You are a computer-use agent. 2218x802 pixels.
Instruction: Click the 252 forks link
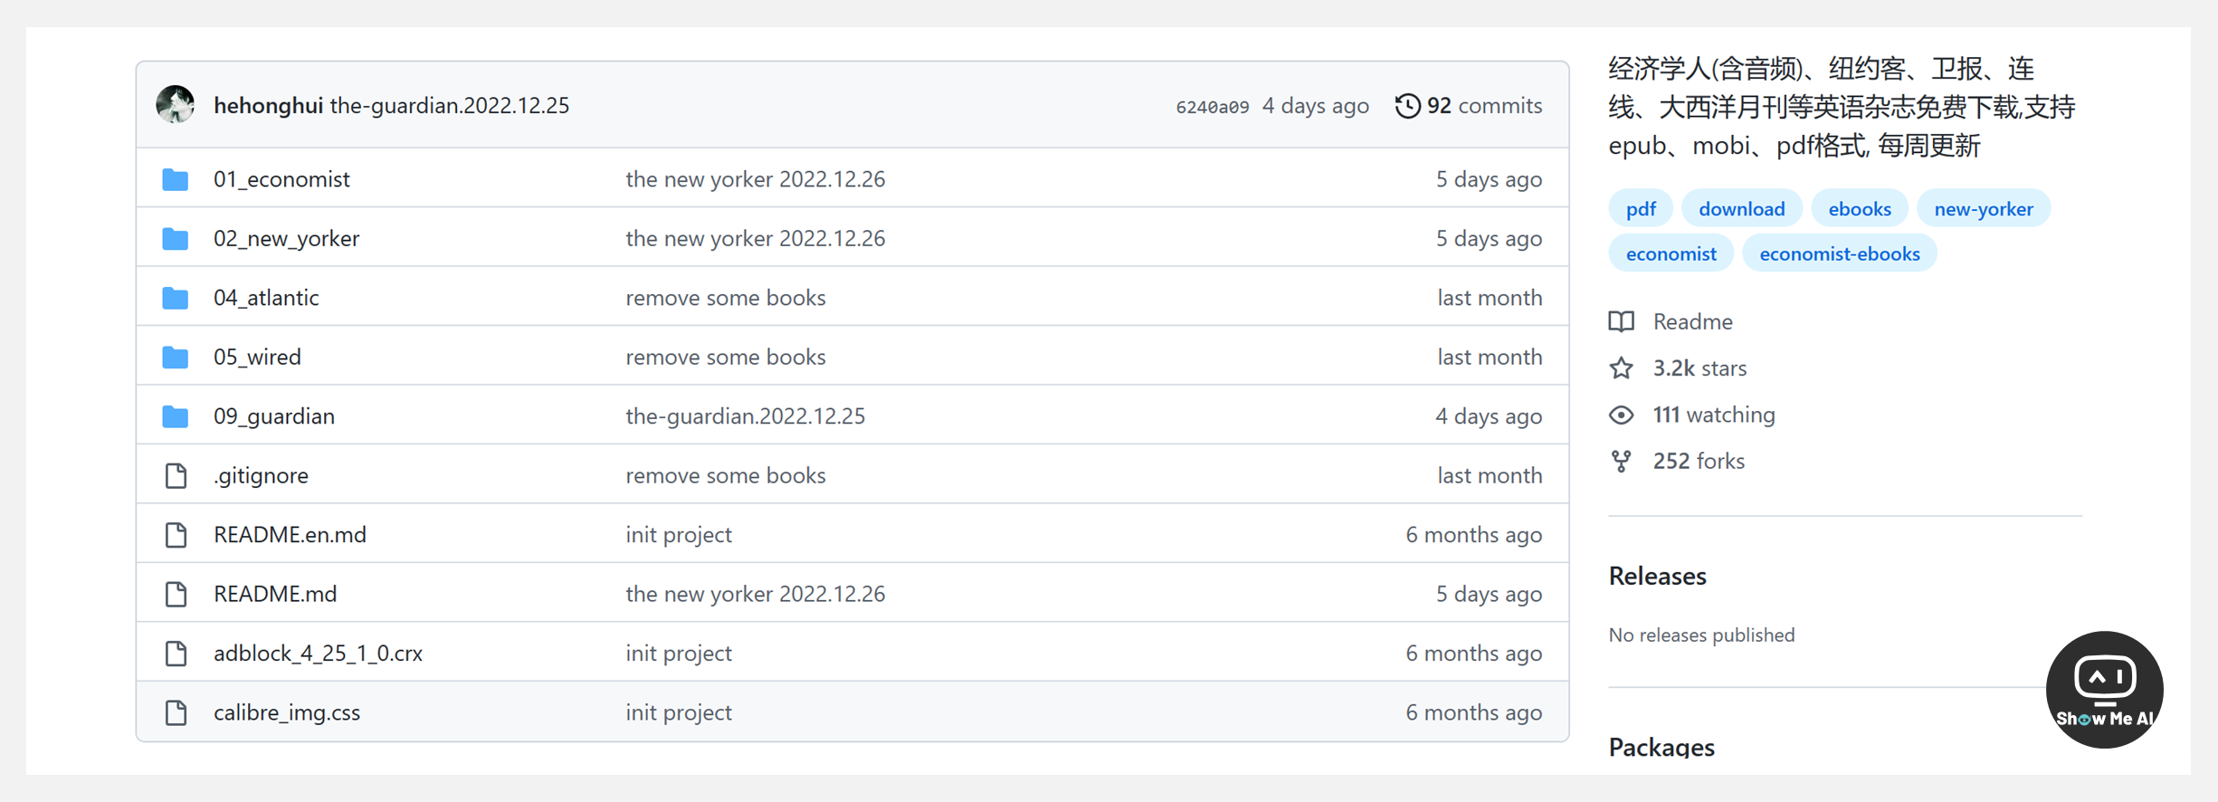1699,461
